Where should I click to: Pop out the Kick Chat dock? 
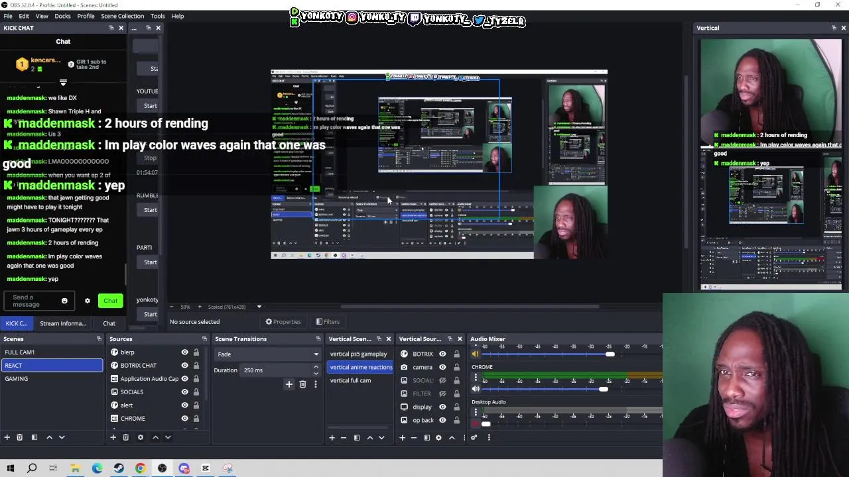tap(111, 28)
